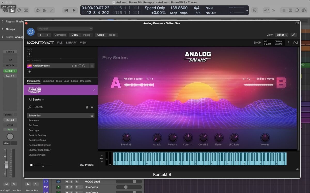Click the plugin link chain icon

click(x=293, y=35)
